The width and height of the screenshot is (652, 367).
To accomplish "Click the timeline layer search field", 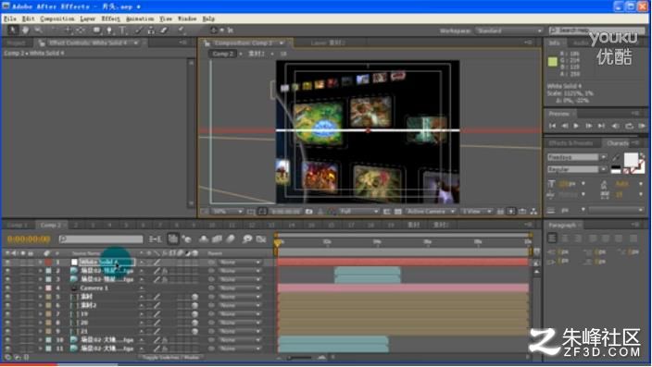I will pos(101,239).
